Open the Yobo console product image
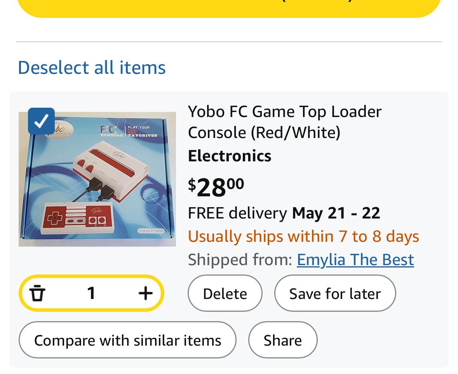 97,179
